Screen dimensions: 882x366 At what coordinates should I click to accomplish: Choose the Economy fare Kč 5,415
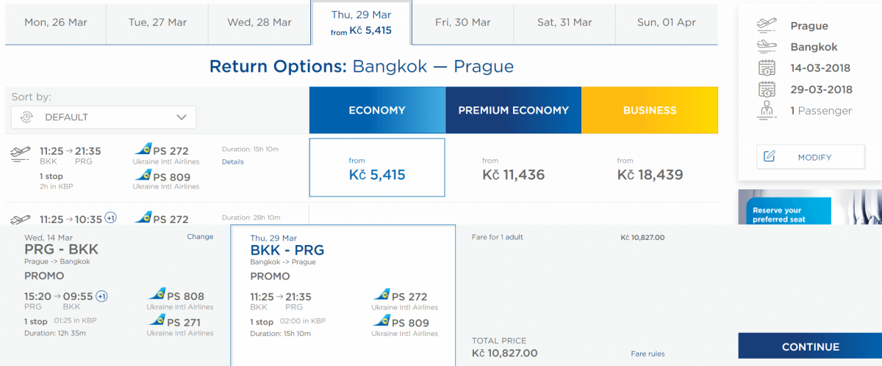point(377,168)
